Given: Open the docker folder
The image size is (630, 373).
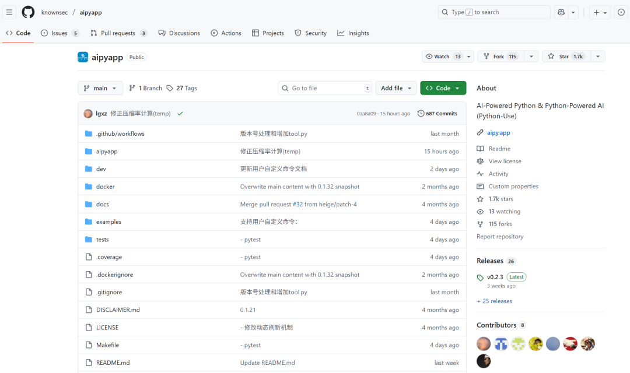Looking at the screenshot, I should pyautogui.click(x=105, y=186).
